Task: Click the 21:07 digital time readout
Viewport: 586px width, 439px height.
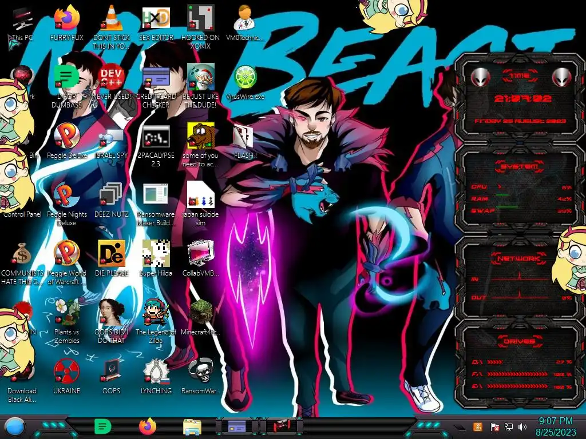Action: coord(523,98)
